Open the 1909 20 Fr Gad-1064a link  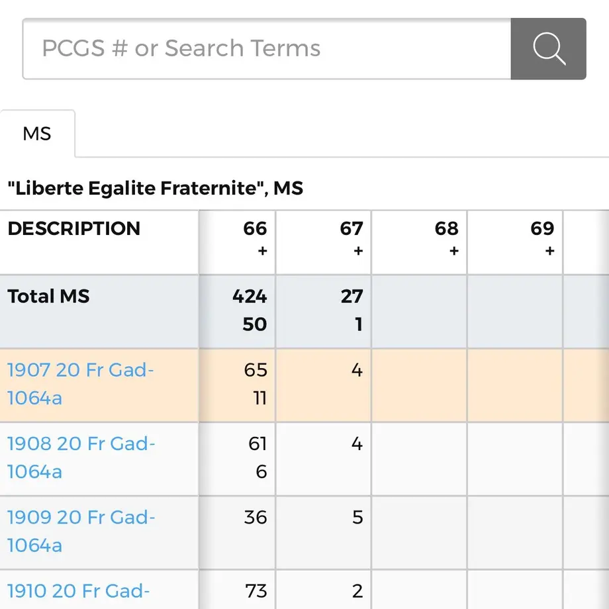pos(81,532)
